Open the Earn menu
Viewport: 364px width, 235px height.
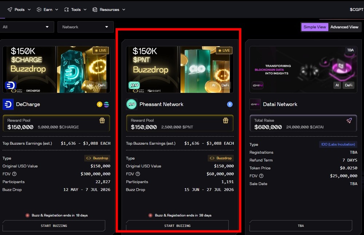pos(47,9)
